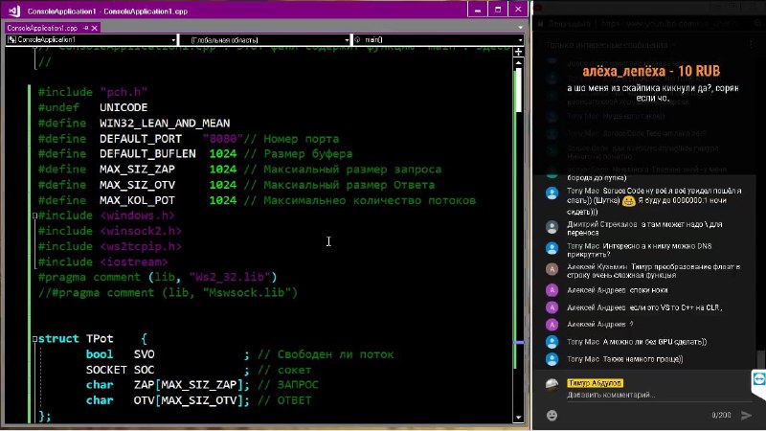Click the DEFAULT_PORT define line
Viewport: 766px width, 431px height.
(189, 139)
